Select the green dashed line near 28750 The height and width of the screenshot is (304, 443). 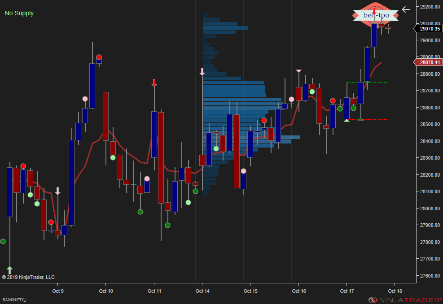(x=368, y=83)
